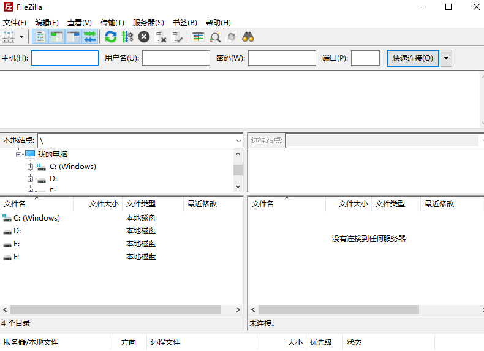The width and height of the screenshot is (484, 351).
Task: Select the F: row in local file list
Action: click(x=122, y=257)
